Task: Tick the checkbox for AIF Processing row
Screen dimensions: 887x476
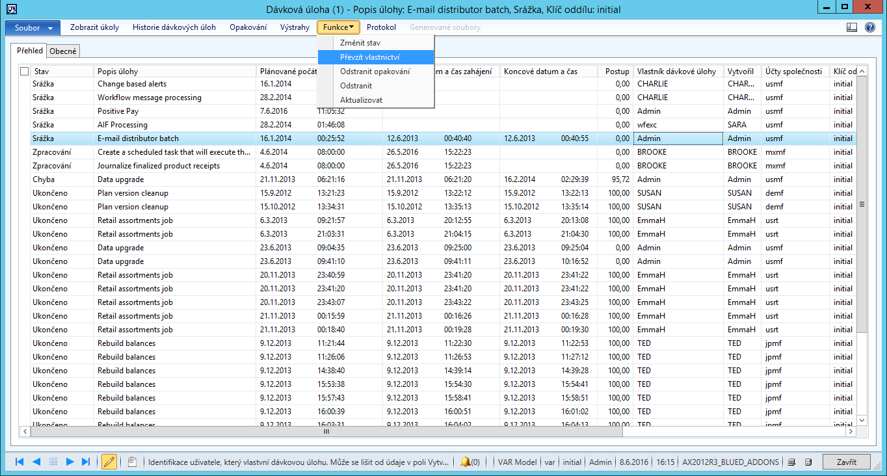Action: pyautogui.click(x=24, y=124)
